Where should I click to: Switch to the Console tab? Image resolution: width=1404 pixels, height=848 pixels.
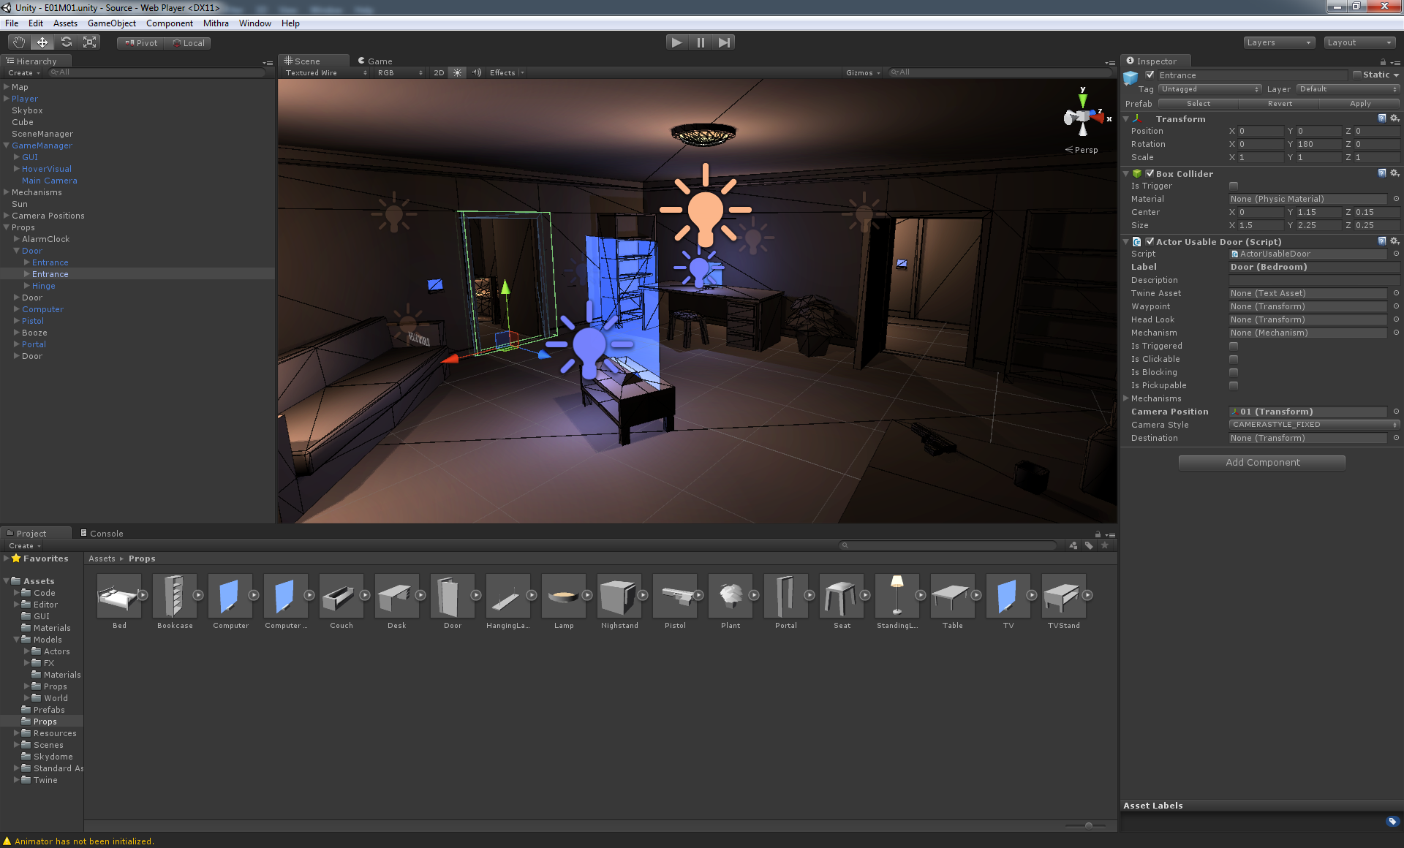(102, 533)
